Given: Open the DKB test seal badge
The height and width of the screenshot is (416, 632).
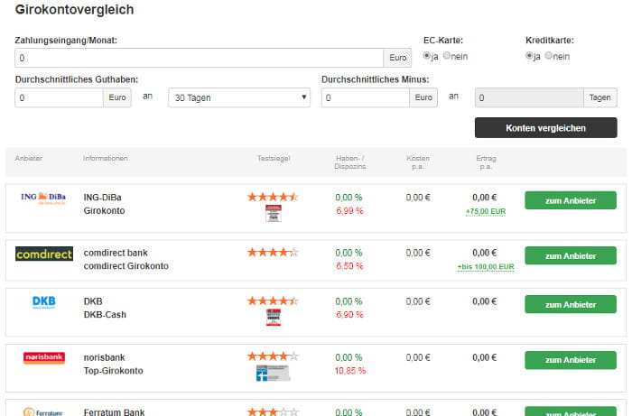Looking at the screenshot, I should [274, 318].
